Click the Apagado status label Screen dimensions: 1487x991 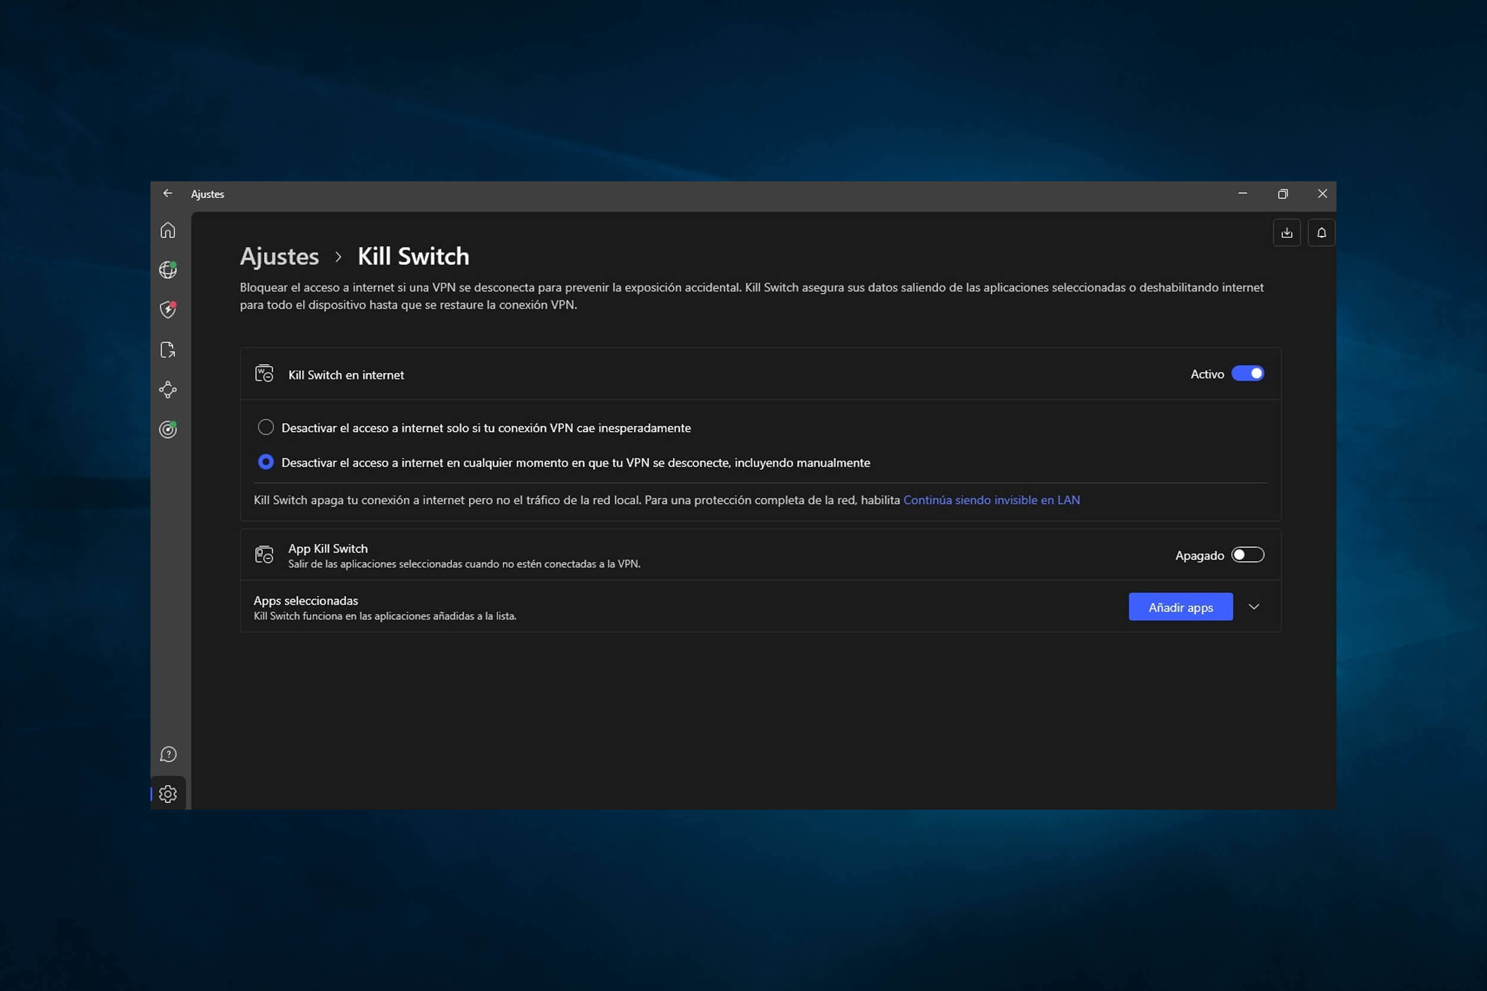tap(1199, 555)
